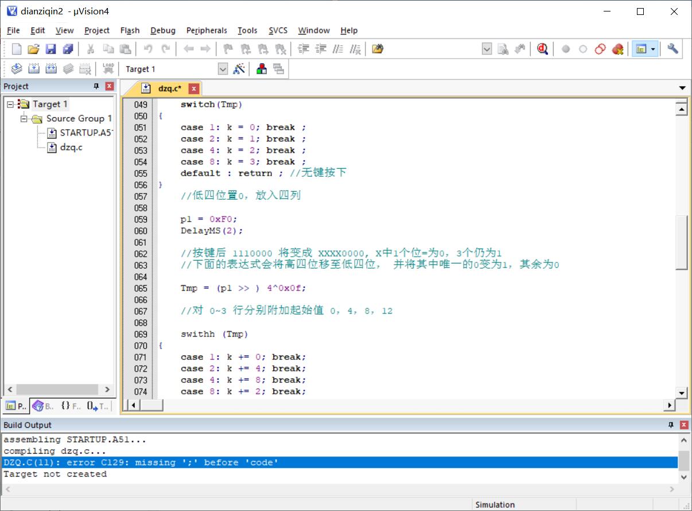Click the Navigate Forwards arrow
Screen dimensions: 692x511
(x=205, y=49)
